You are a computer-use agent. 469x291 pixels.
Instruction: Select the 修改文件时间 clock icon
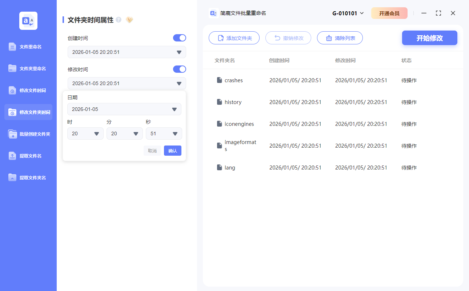(12, 90)
